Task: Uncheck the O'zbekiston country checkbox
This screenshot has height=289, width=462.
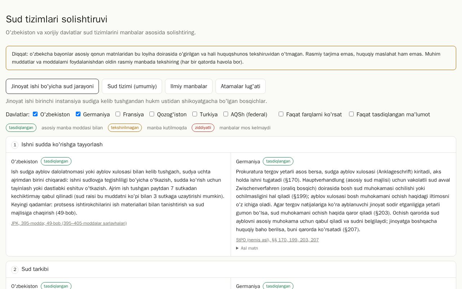Action: click(35, 114)
